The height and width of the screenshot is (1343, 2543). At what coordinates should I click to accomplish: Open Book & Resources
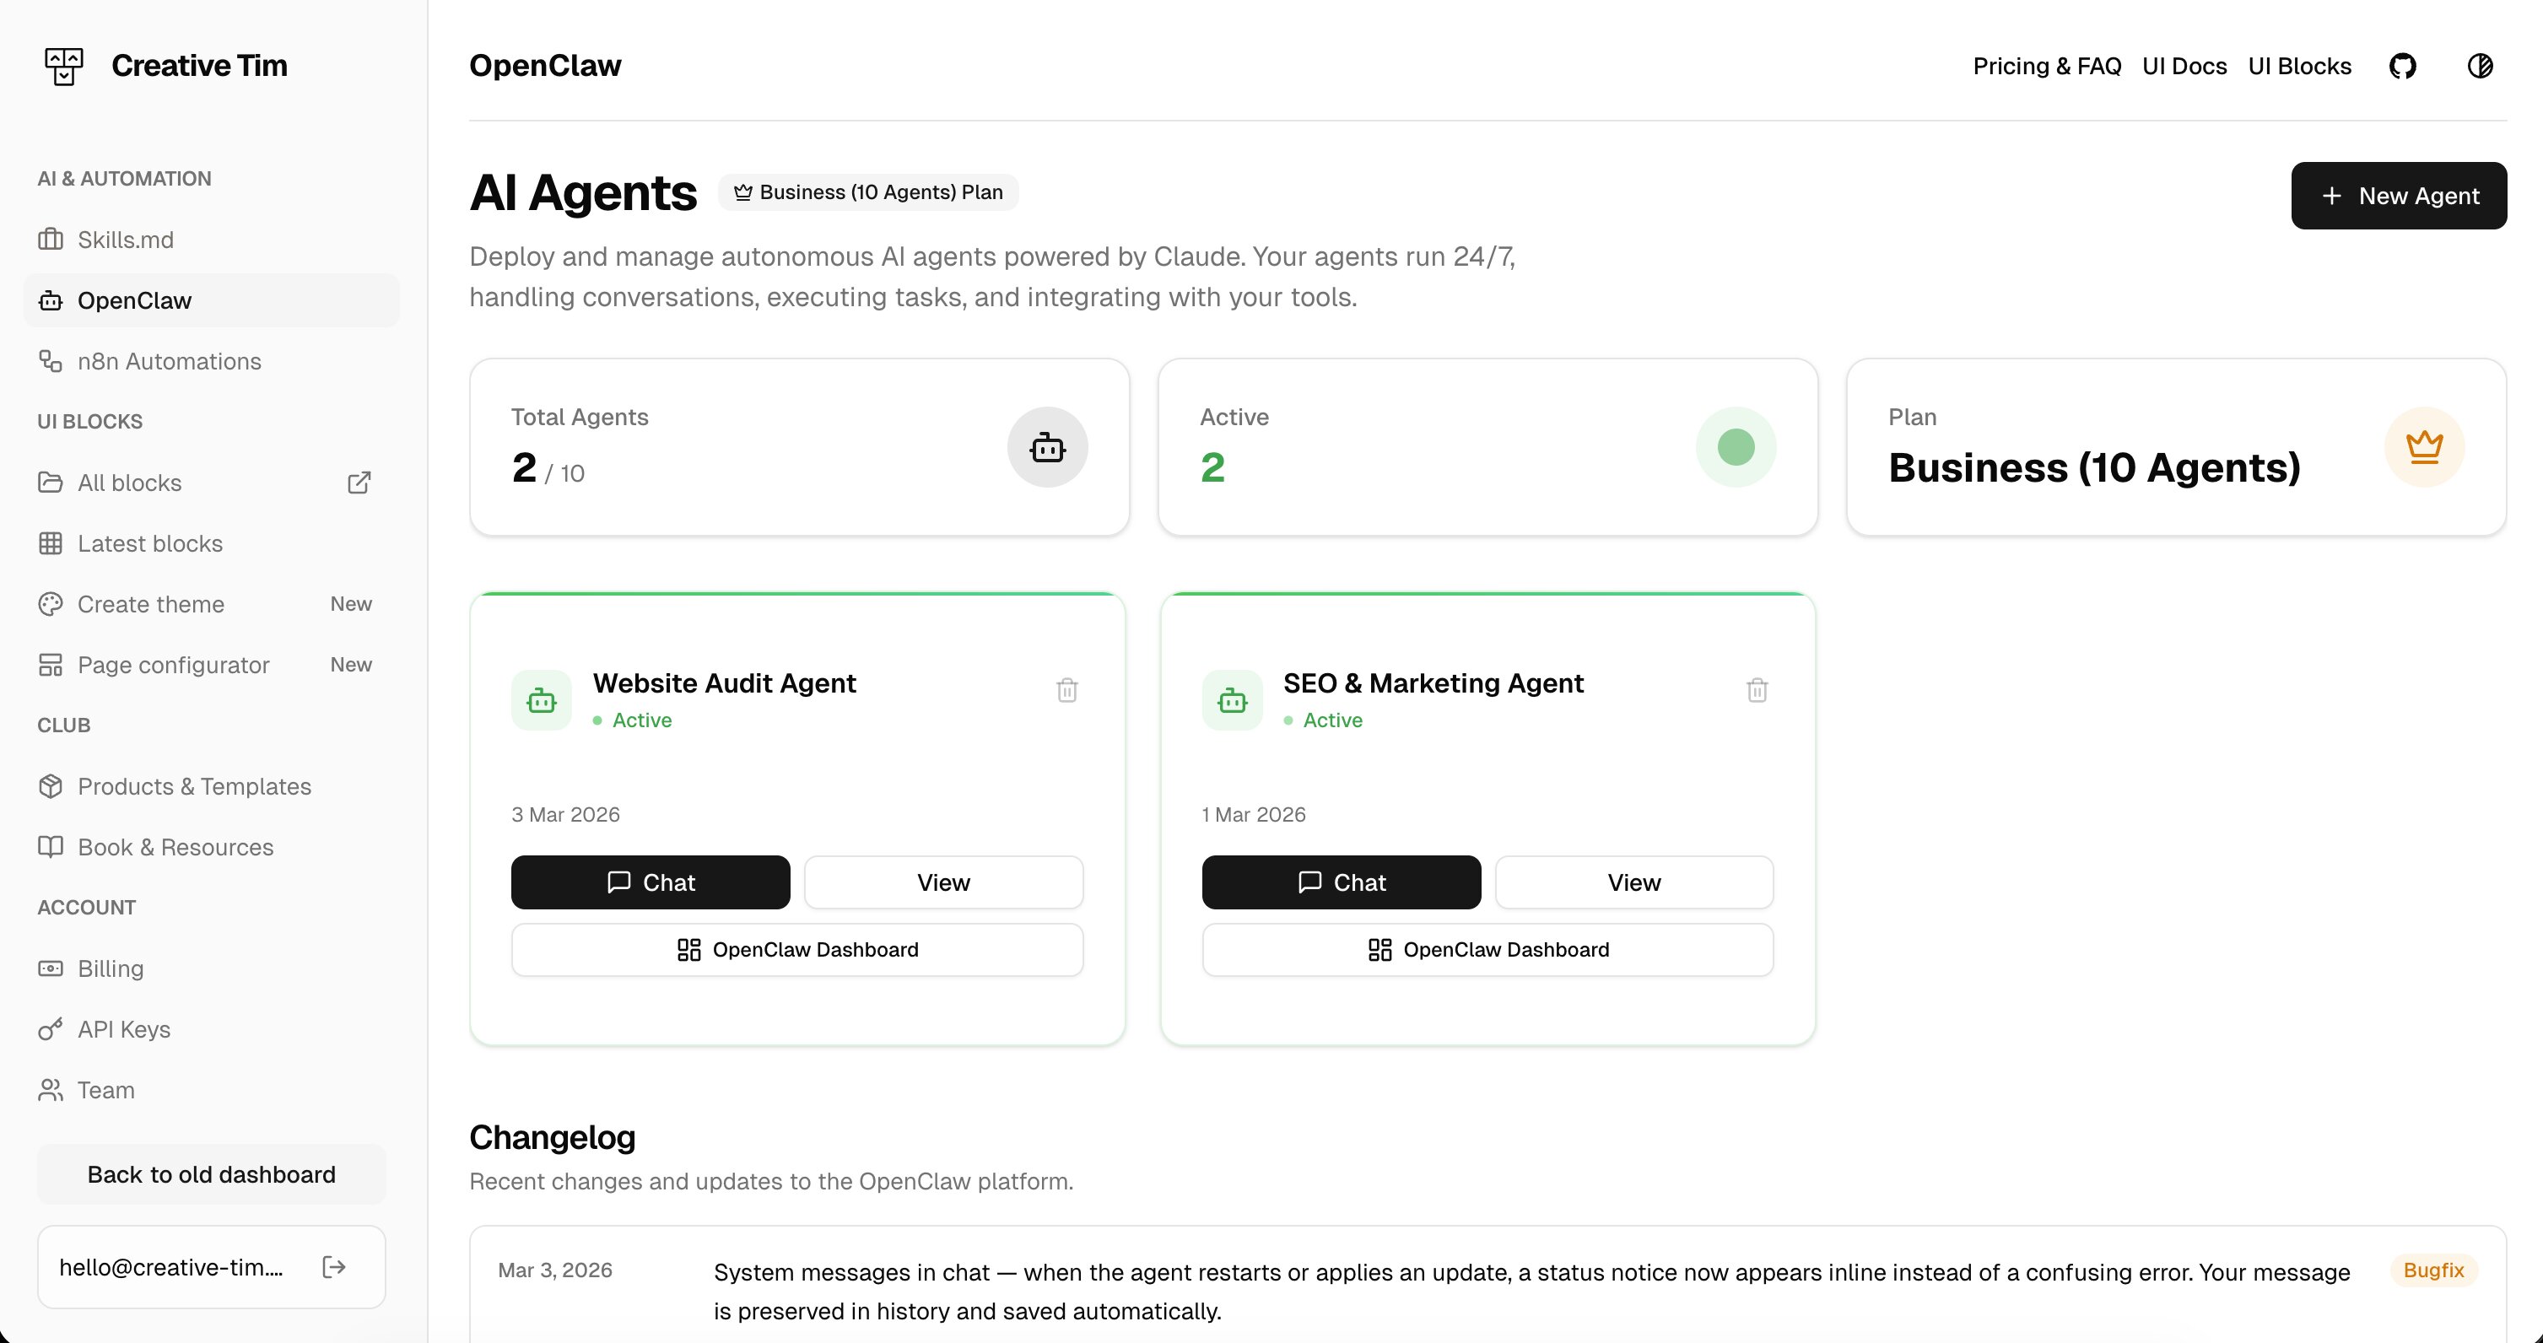(x=211, y=847)
